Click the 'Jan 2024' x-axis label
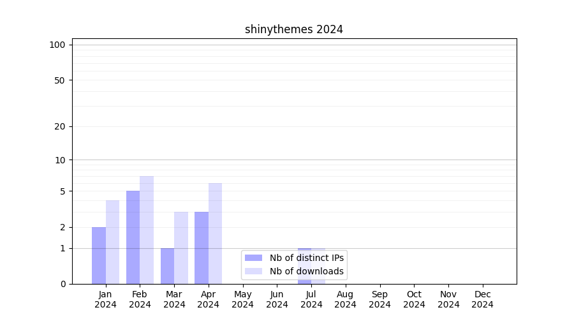Screen dimensions: 574x319 (106, 299)
